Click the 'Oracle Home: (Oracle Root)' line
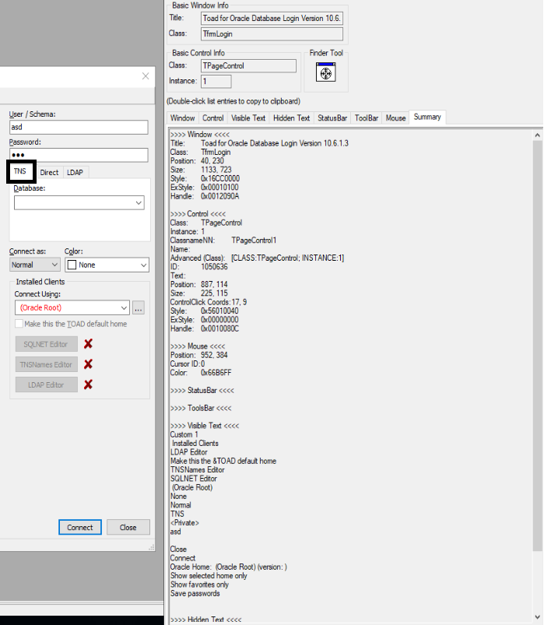The width and height of the screenshot is (544, 625). tap(228, 567)
